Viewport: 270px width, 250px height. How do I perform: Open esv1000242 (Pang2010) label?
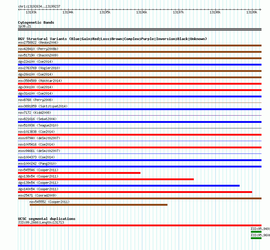tap(37, 164)
